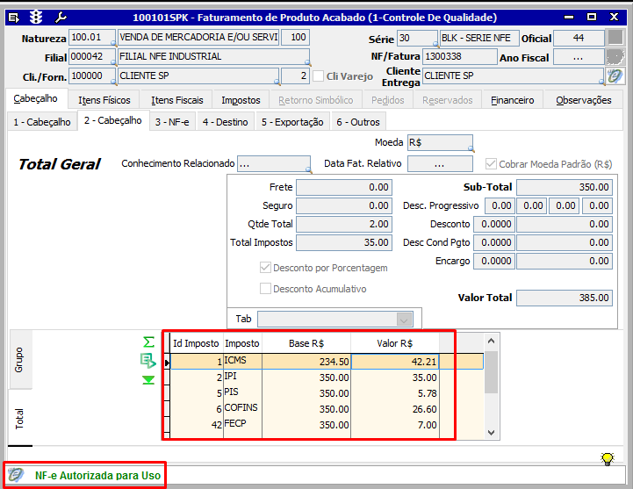Click the NF-e status icon in status bar
The image size is (633, 489).
pyautogui.click(x=16, y=475)
